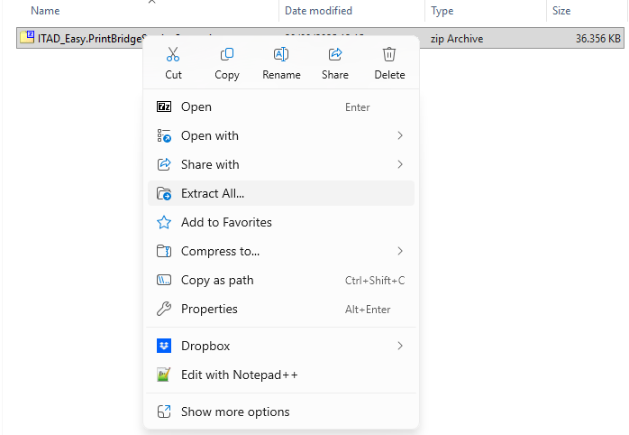Click the Dropbox logo icon
The height and width of the screenshot is (435, 629).
pos(164,346)
